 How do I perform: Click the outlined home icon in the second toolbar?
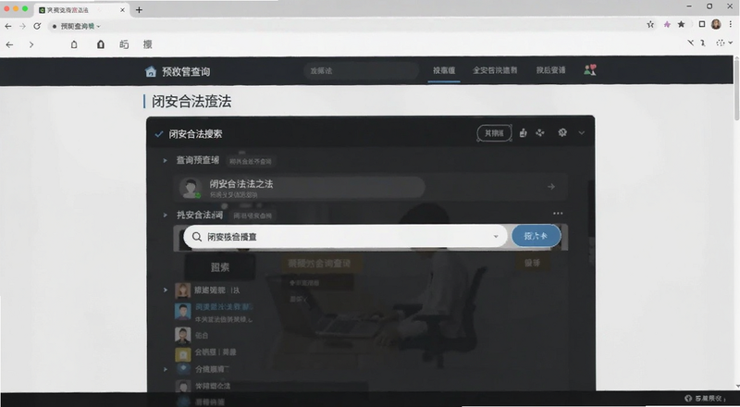(x=74, y=44)
